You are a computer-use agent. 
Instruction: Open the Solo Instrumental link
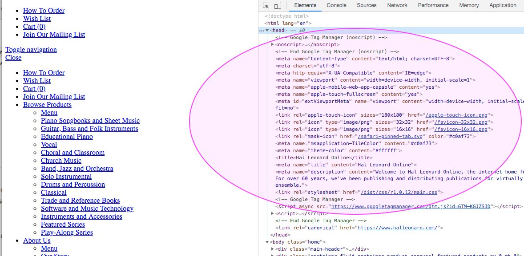pyautogui.click(x=66, y=177)
